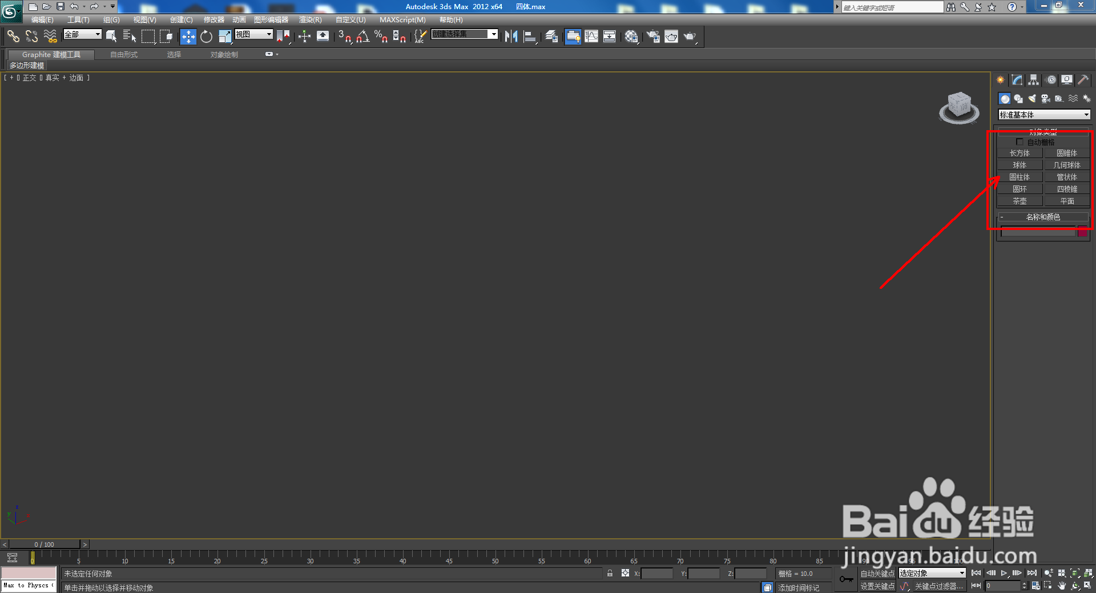
Task: Click the 茶壶 teapot button
Action: click(x=1020, y=201)
